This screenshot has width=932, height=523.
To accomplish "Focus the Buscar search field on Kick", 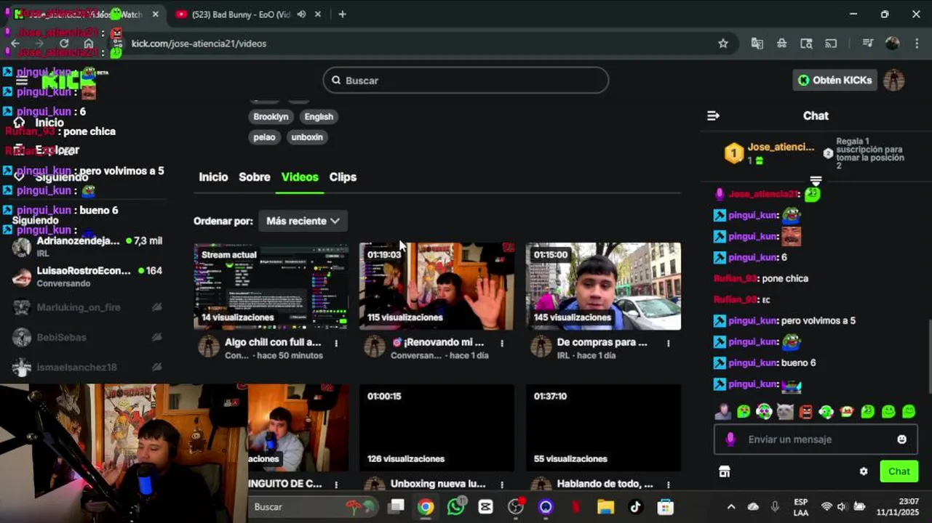I will point(466,80).
